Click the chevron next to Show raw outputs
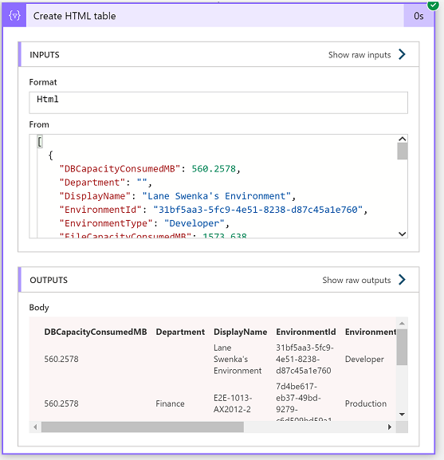This screenshot has width=444, height=460. [402, 280]
